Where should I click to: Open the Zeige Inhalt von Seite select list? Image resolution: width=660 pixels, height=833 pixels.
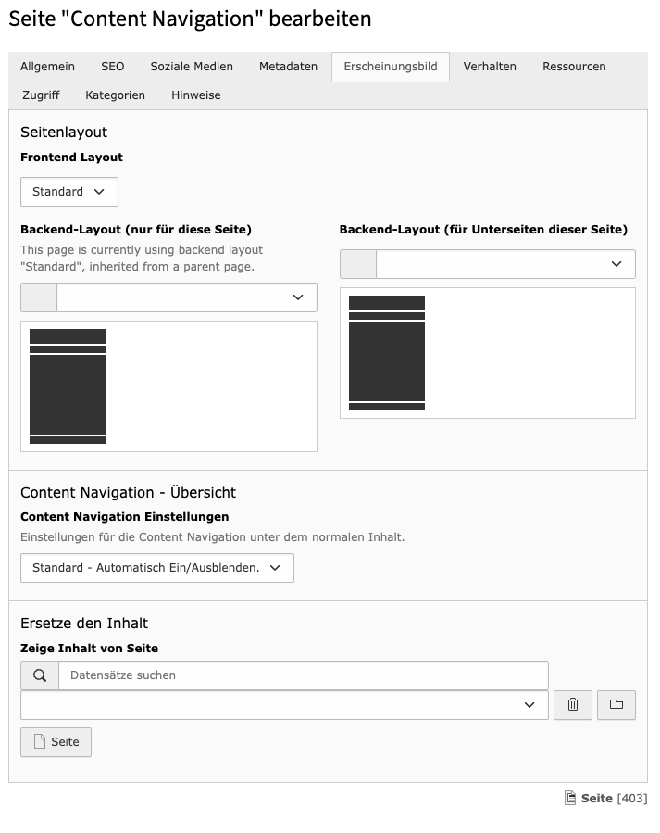coord(284,705)
